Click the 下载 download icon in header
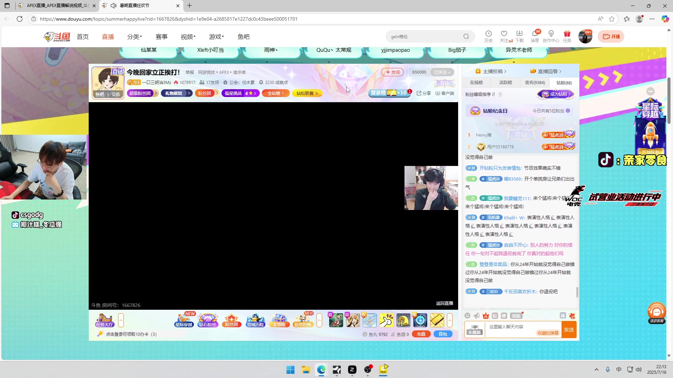Screen dimensions: 673x378 (519, 36)
